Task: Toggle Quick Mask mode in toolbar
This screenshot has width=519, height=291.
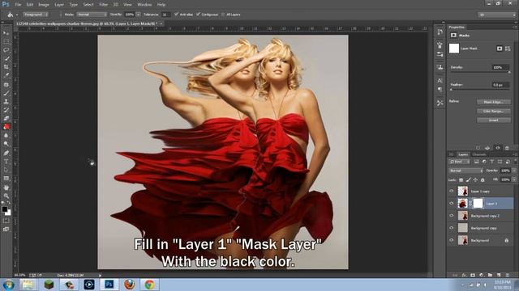Action: (6, 221)
